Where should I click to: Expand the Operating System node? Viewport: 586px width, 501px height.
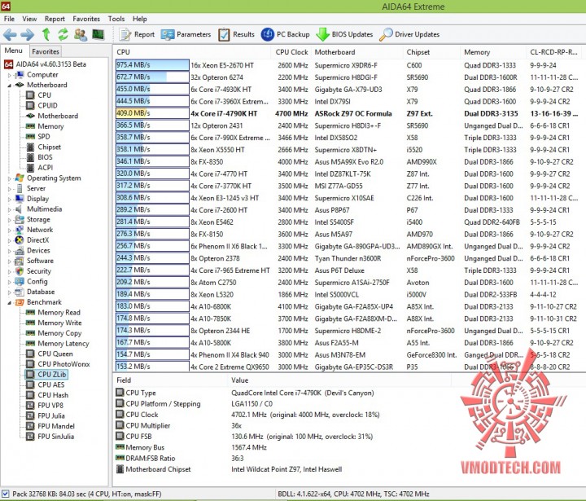click(x=10, y=178)
